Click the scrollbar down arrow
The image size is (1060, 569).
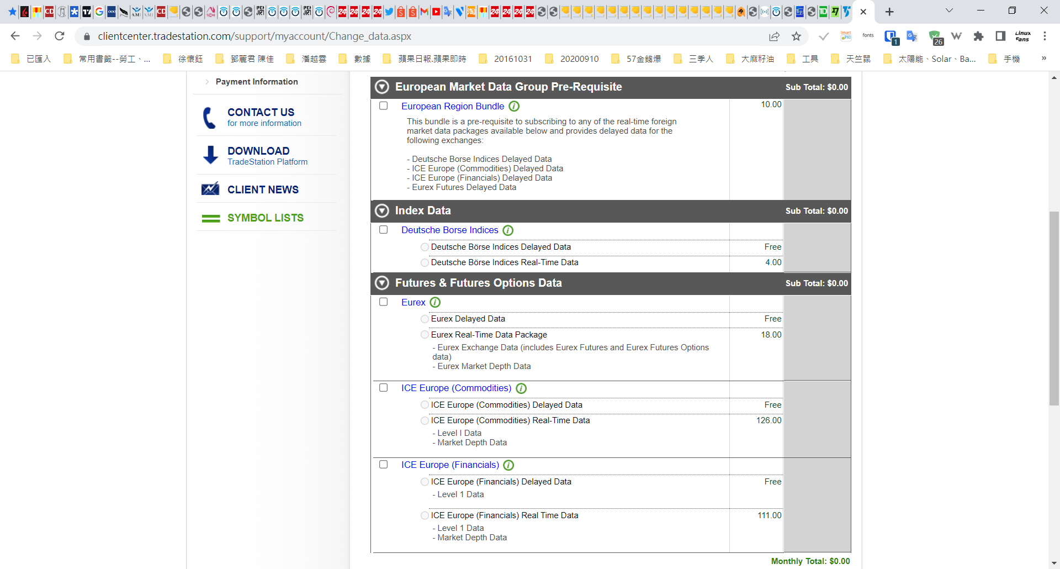(1054, 563)
